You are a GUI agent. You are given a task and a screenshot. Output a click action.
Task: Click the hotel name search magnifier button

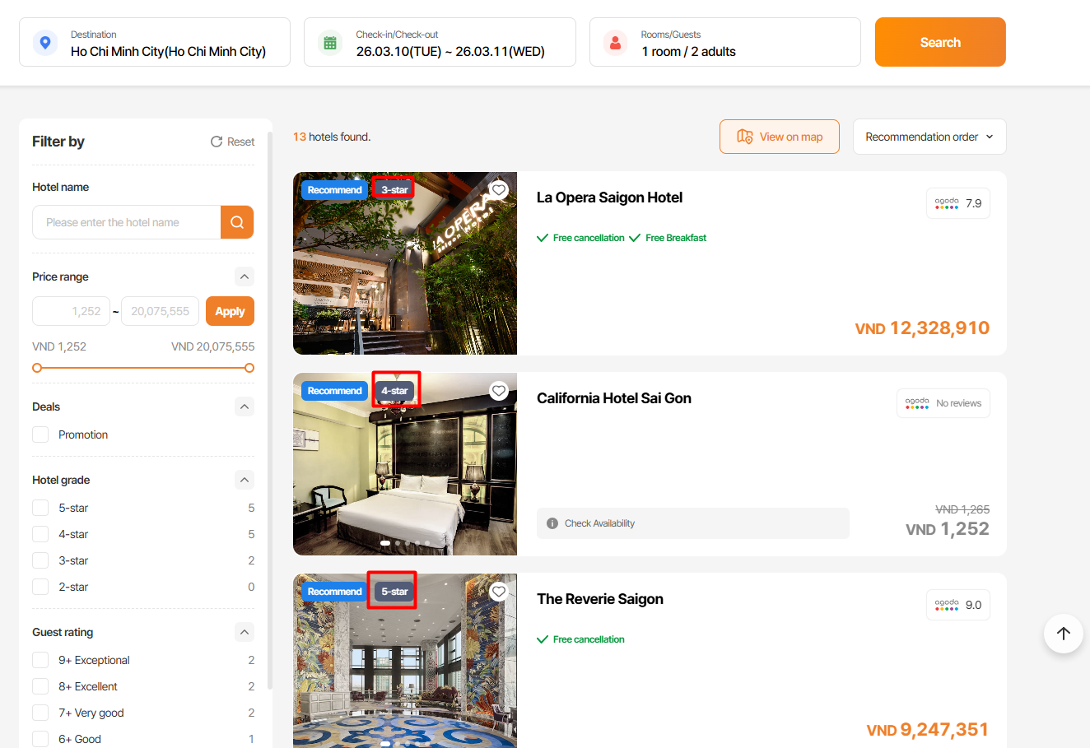pos(237,222)
